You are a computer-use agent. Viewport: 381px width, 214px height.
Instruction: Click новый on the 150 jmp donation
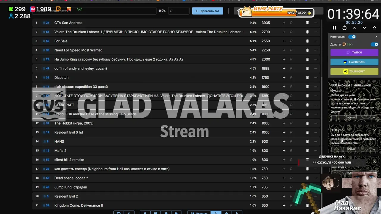[x=351, y=149]
